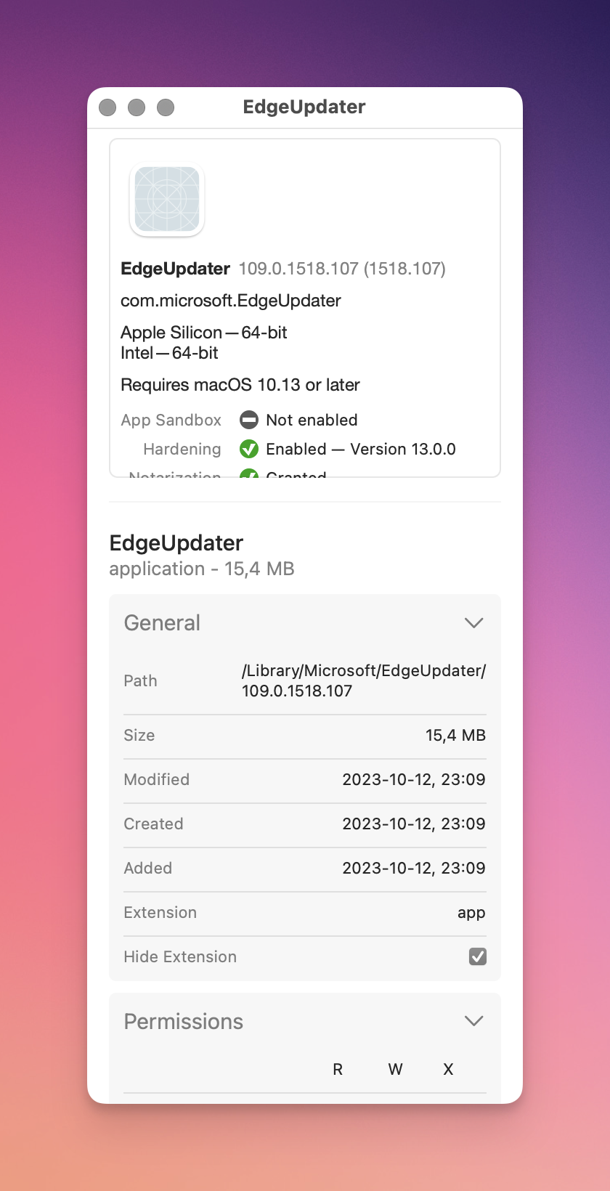Click the W permissions column header
This screenshot has width=610, height=1191.
click(395, 1069)
